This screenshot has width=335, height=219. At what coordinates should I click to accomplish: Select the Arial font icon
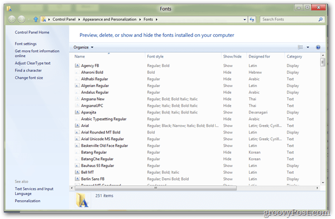(x=77, y=126)
